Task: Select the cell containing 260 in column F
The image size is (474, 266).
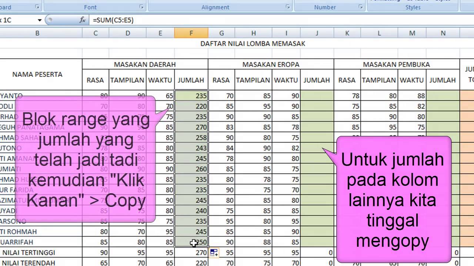Action: pos(191,169)
